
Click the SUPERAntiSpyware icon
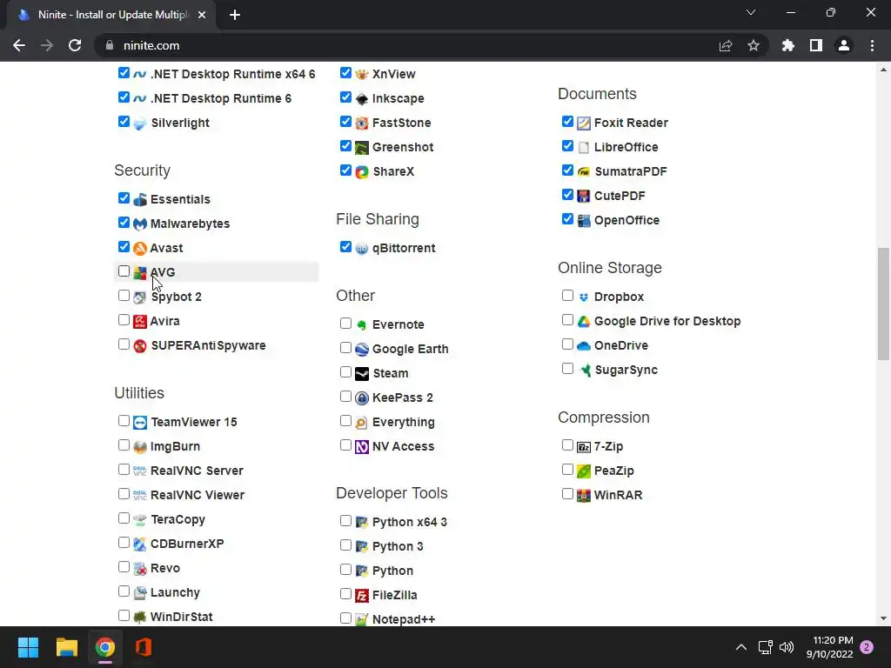[x=140, y=346]
